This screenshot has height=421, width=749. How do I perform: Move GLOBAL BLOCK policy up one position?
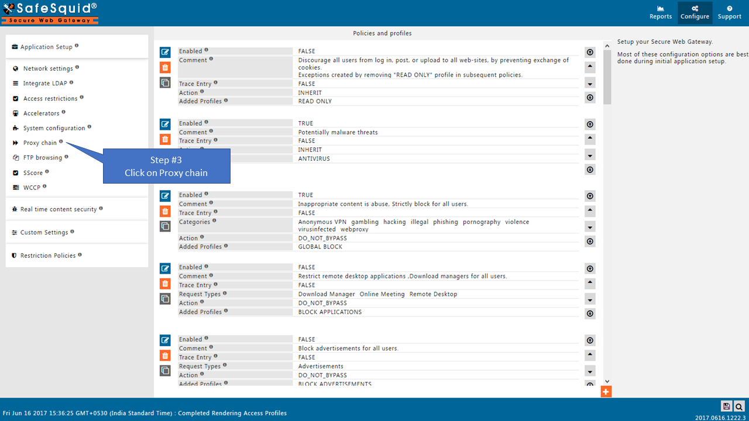pyautogui.click(x=590, y=211)
